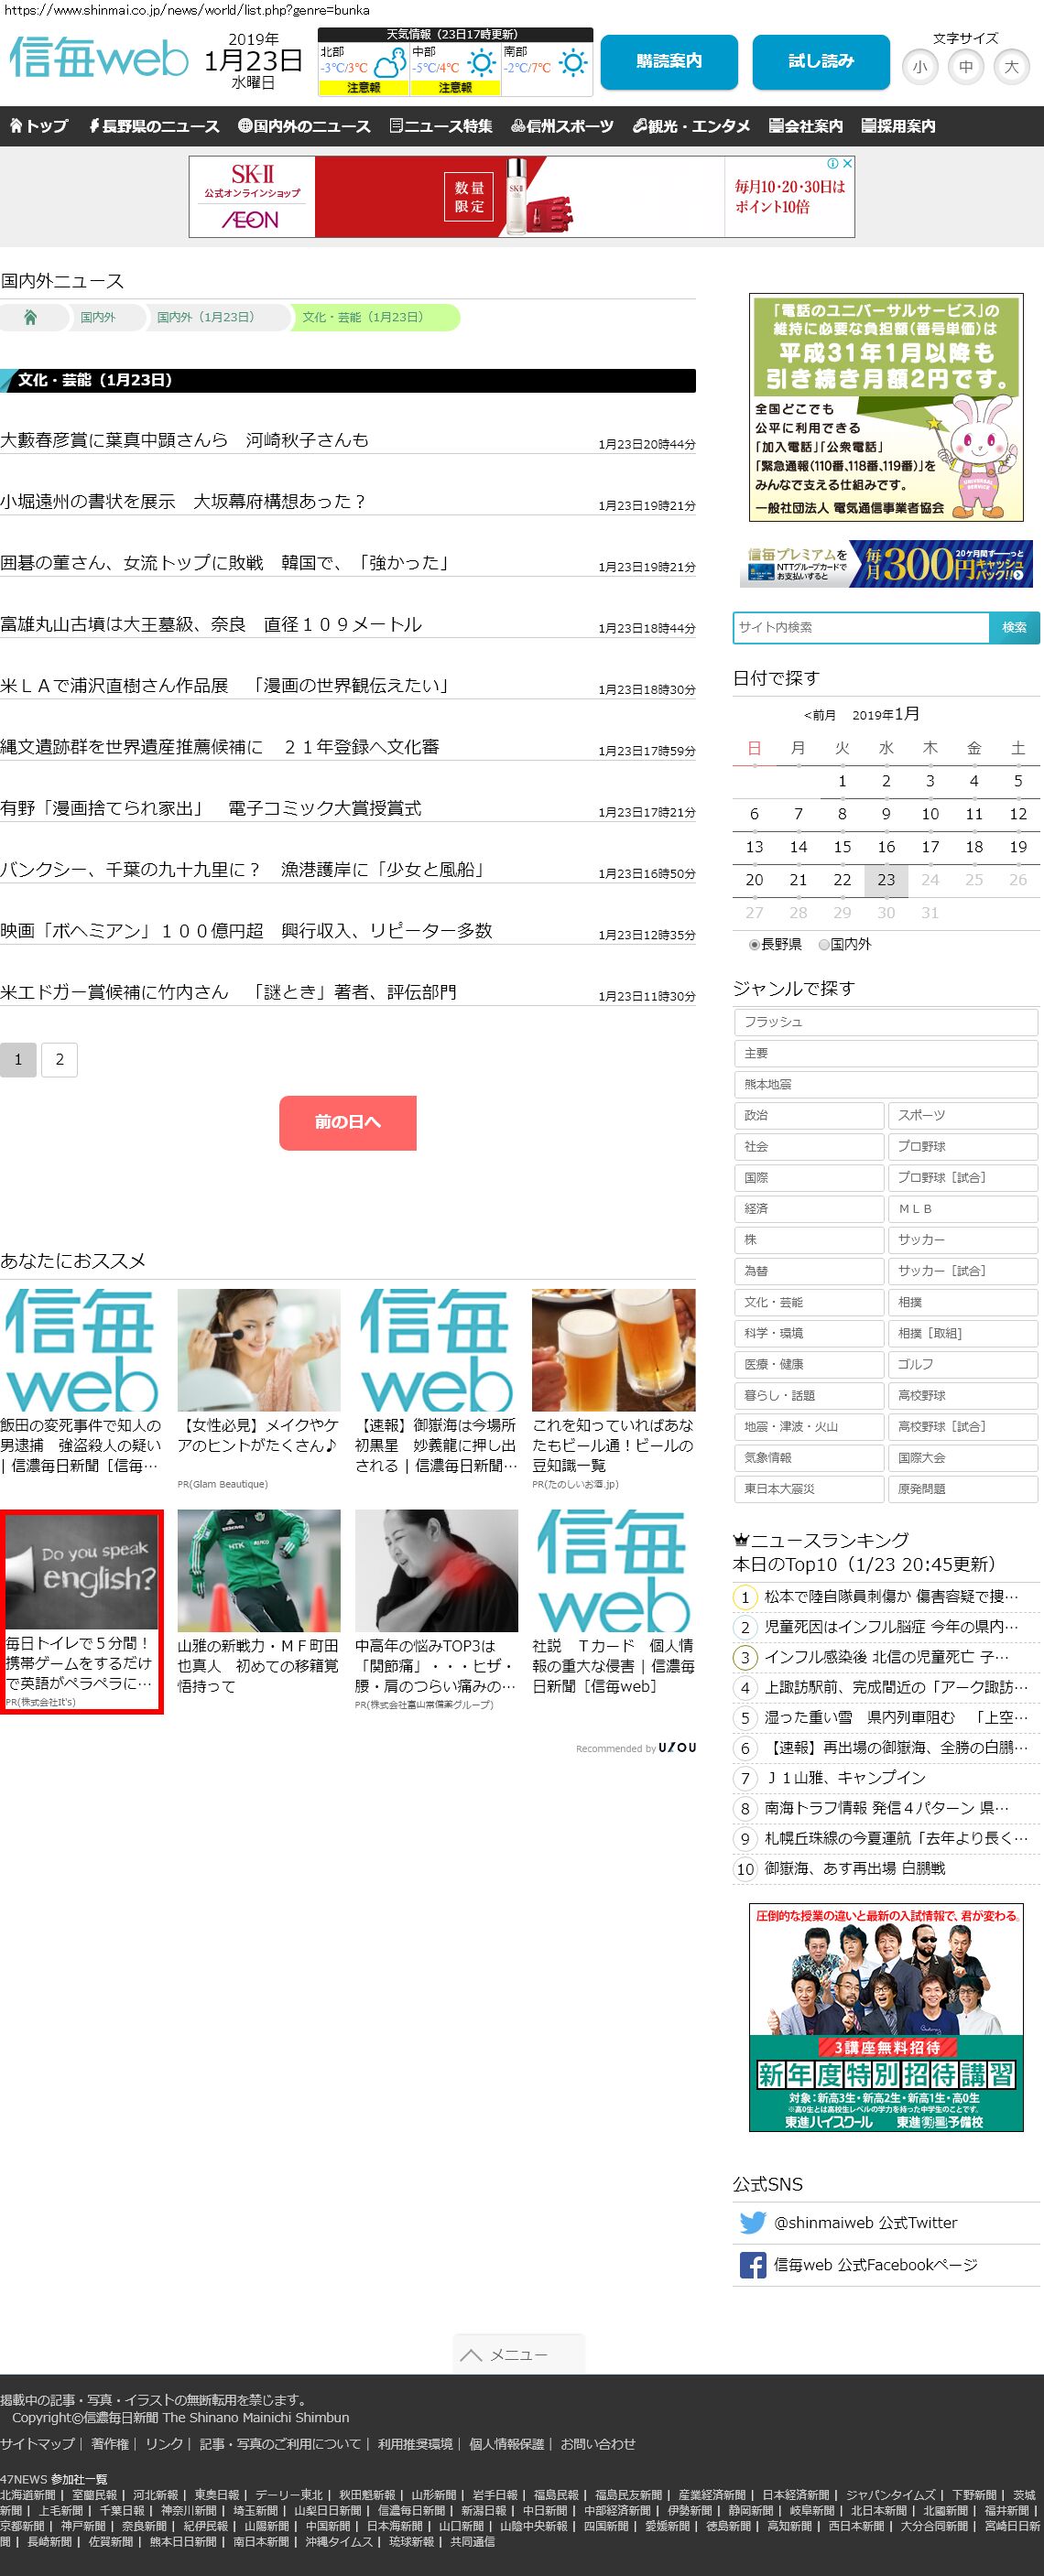This screenshot has width=1044, height=2576.
Task: Click the 前の日へ button
Action: coord(347,1122)
